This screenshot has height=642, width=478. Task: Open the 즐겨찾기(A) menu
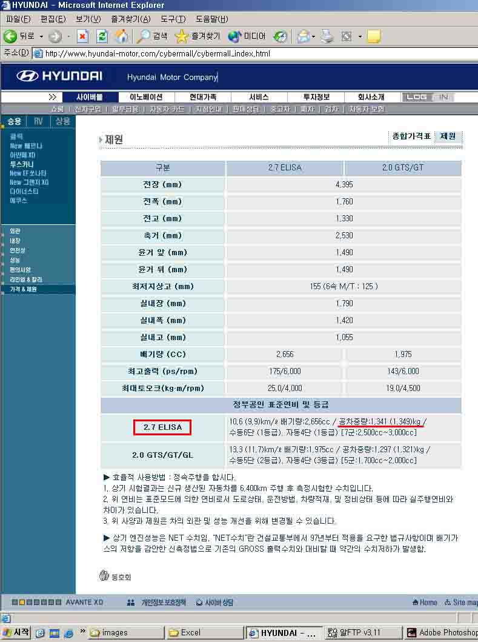[x=131, y=19]
